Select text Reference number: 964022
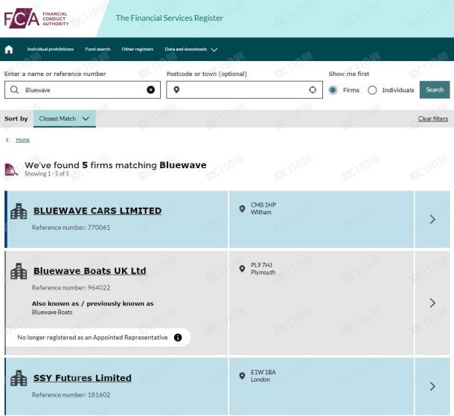This screenshot has width=454, height=416. click(71, 288)
